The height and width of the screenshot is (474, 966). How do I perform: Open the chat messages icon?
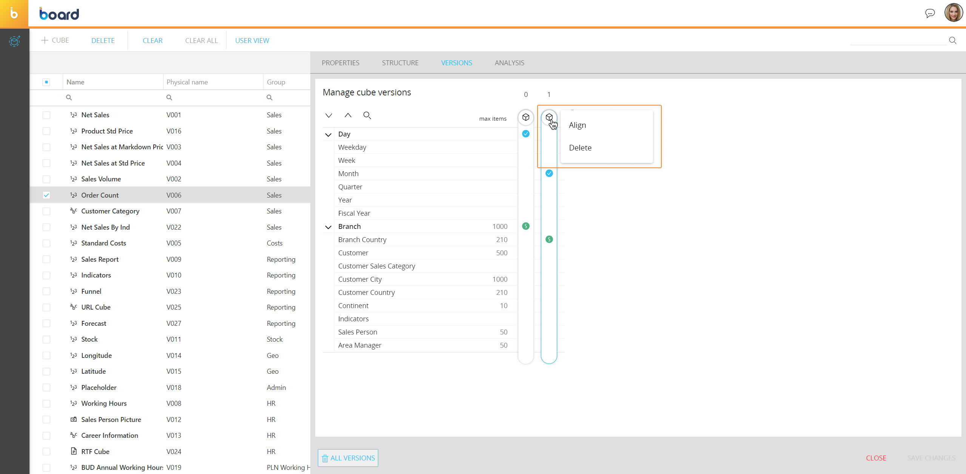[x=930, y=14]
